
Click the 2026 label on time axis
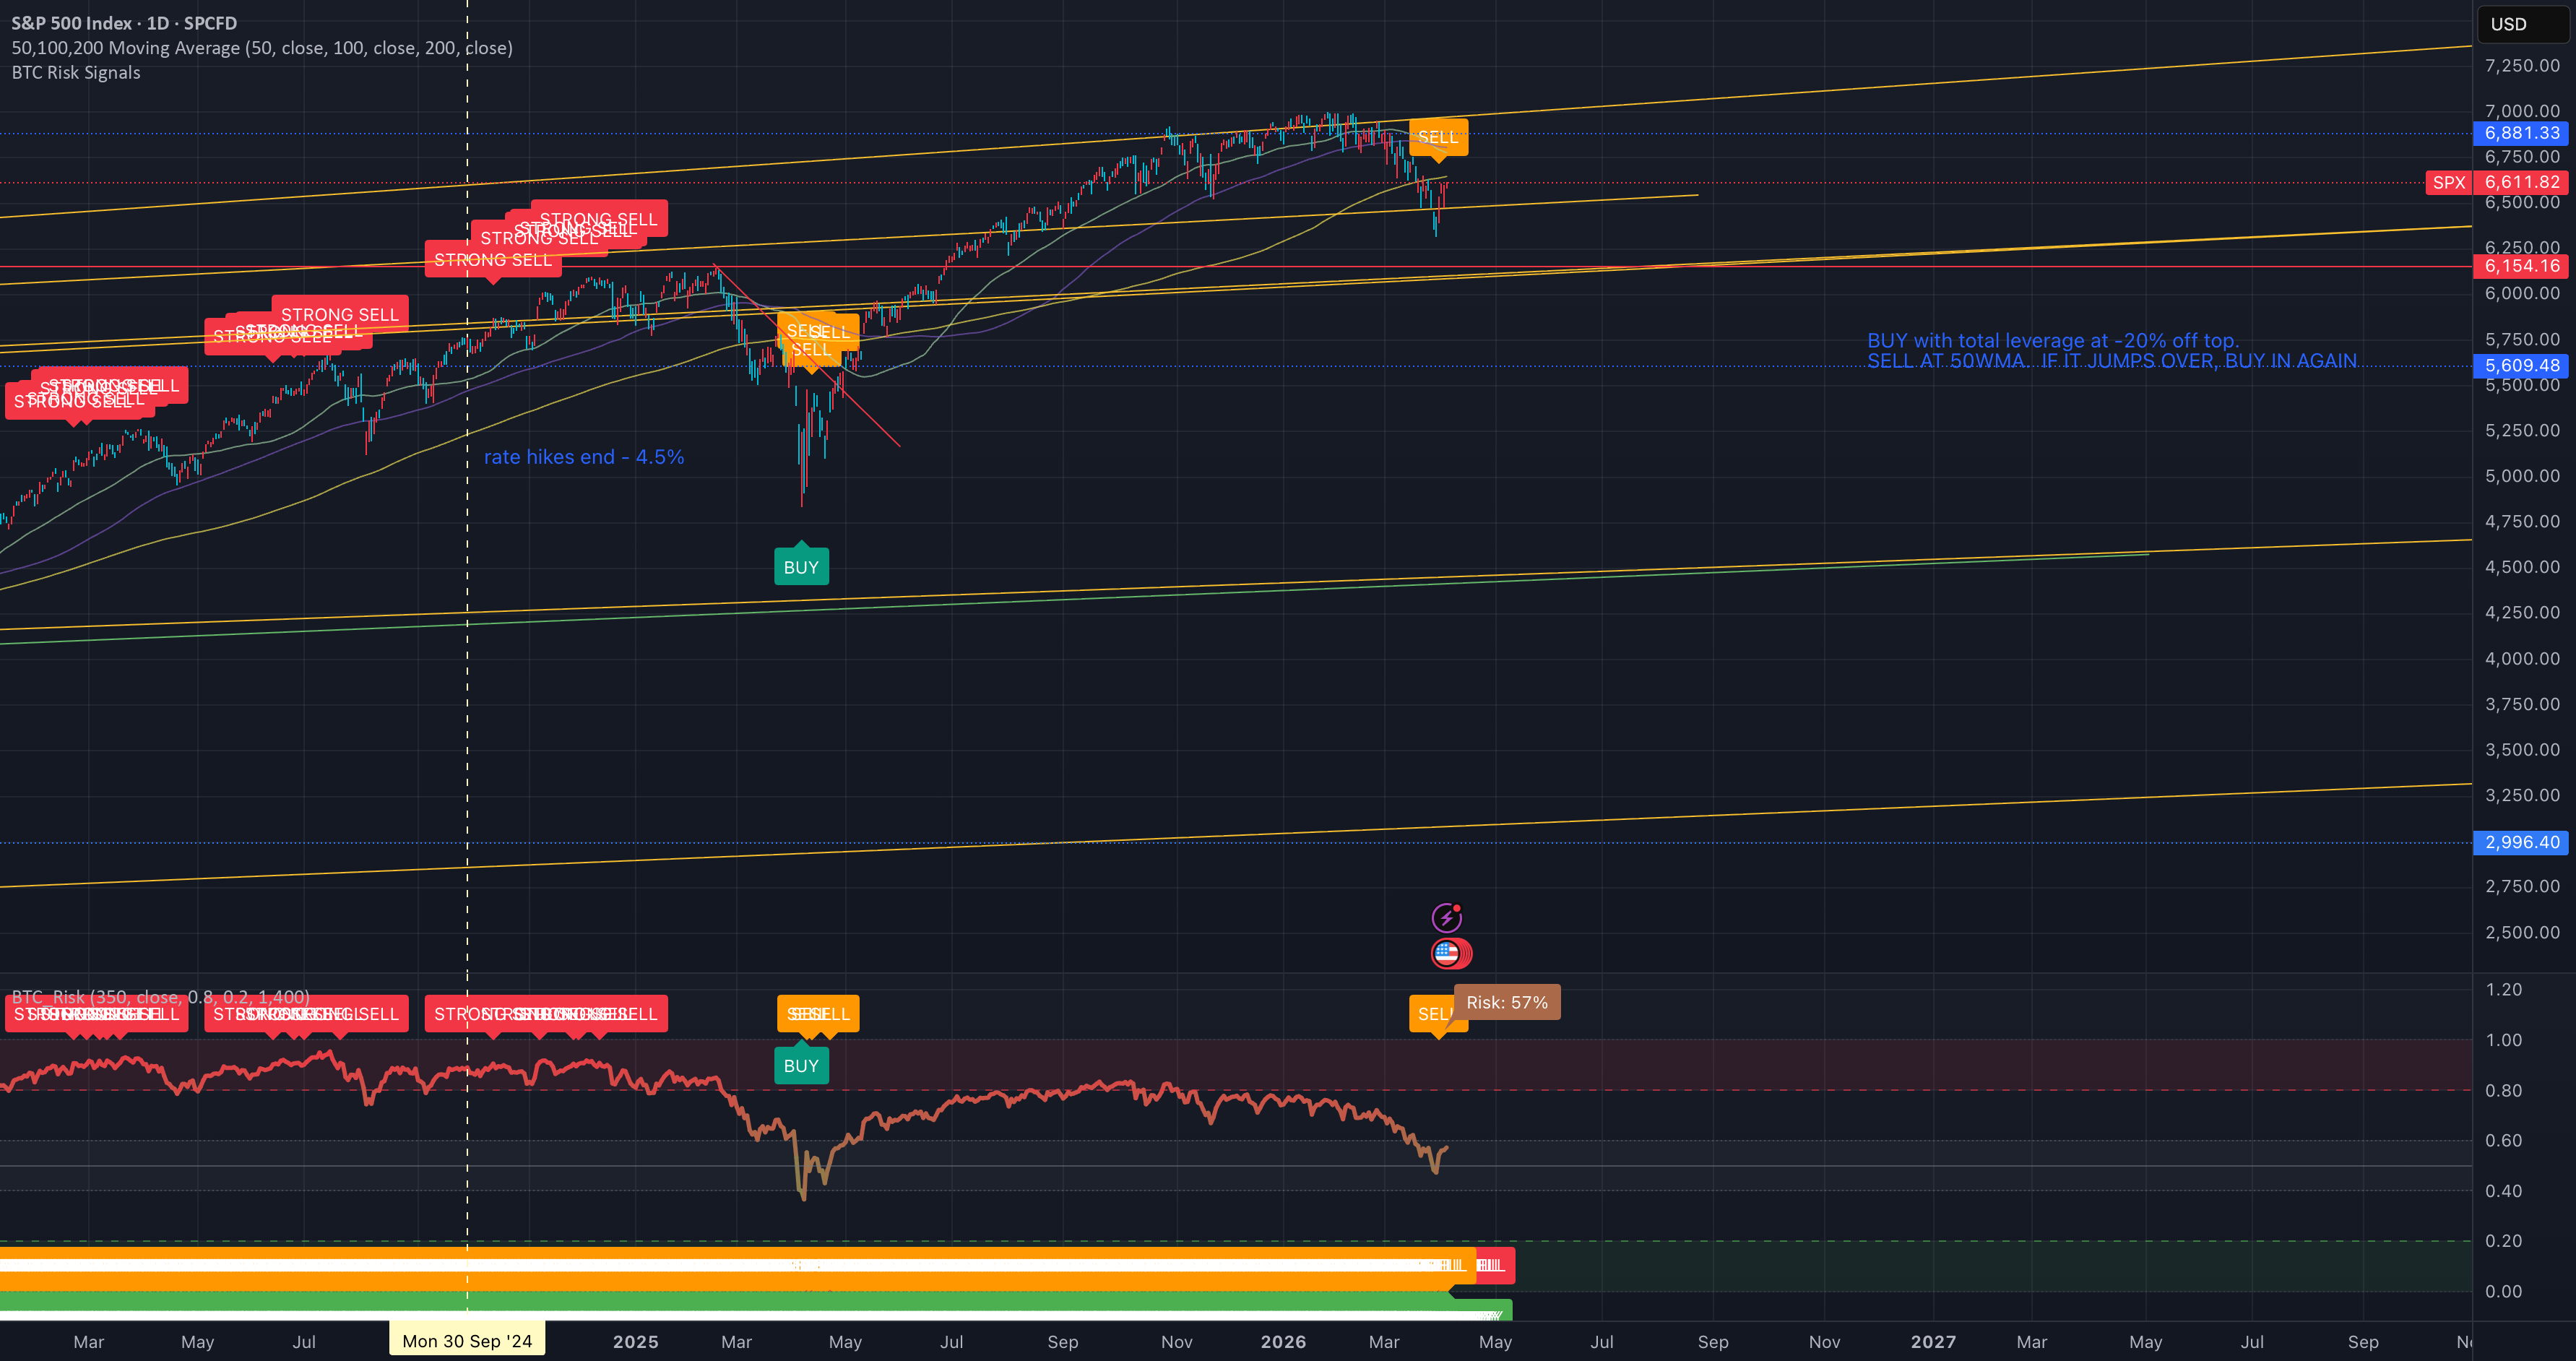pyautogui.click(x=1283, y=1342)
